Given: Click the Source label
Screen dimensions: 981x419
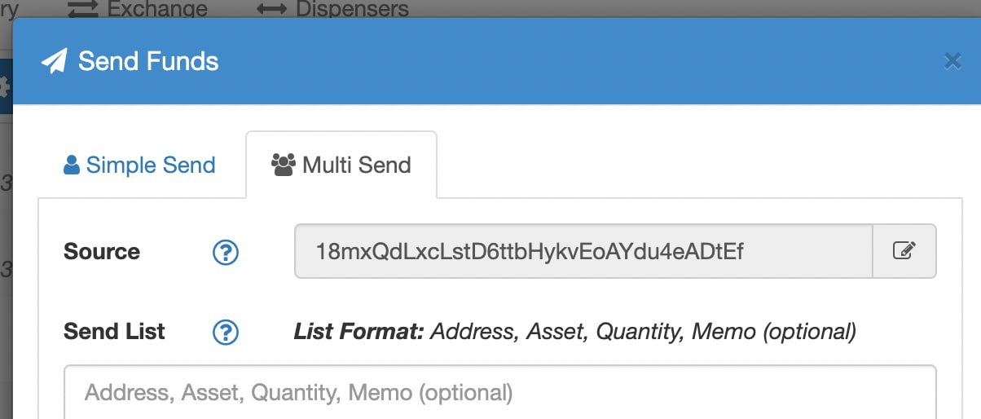Looking at the screenshot, I should click(x=102, y=252).
